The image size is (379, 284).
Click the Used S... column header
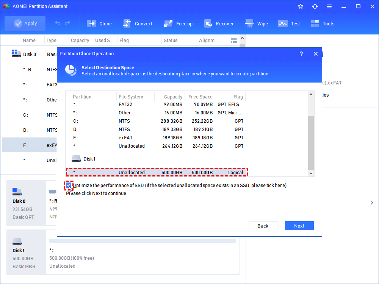104,41
